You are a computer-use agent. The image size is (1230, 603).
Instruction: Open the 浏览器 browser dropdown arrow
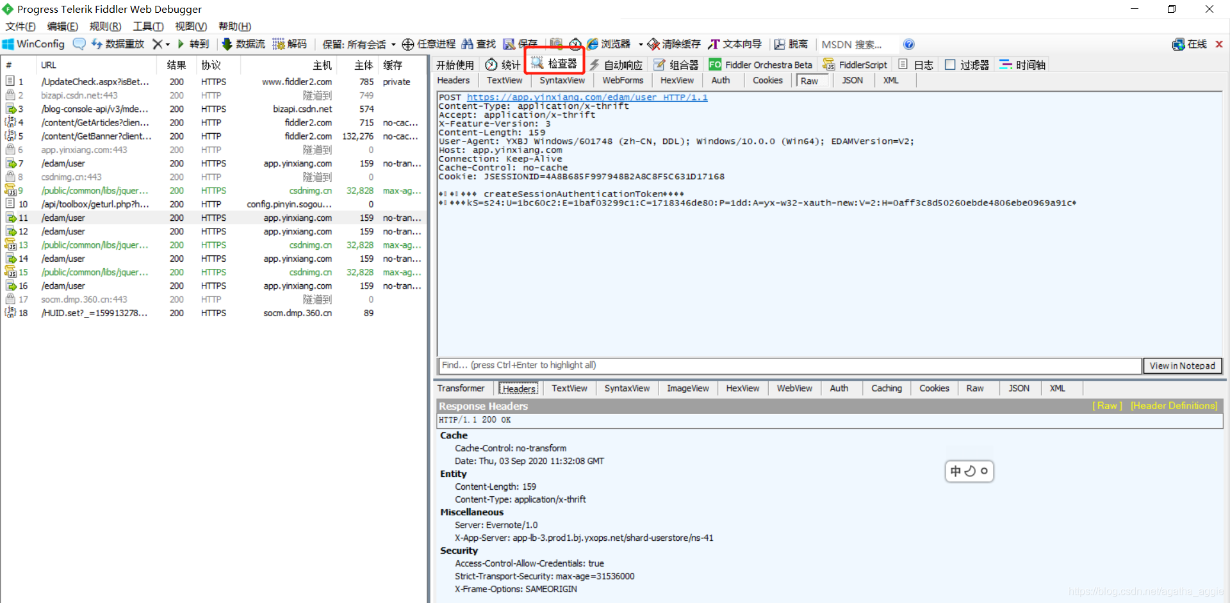tap(641, 44)
